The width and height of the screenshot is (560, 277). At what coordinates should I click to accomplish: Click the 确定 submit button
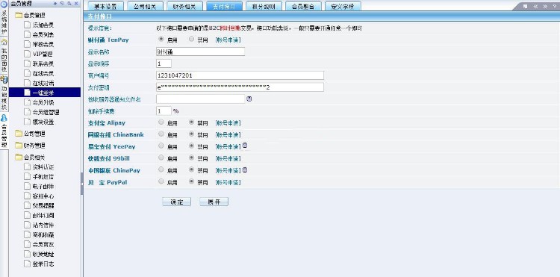point(176,202)
